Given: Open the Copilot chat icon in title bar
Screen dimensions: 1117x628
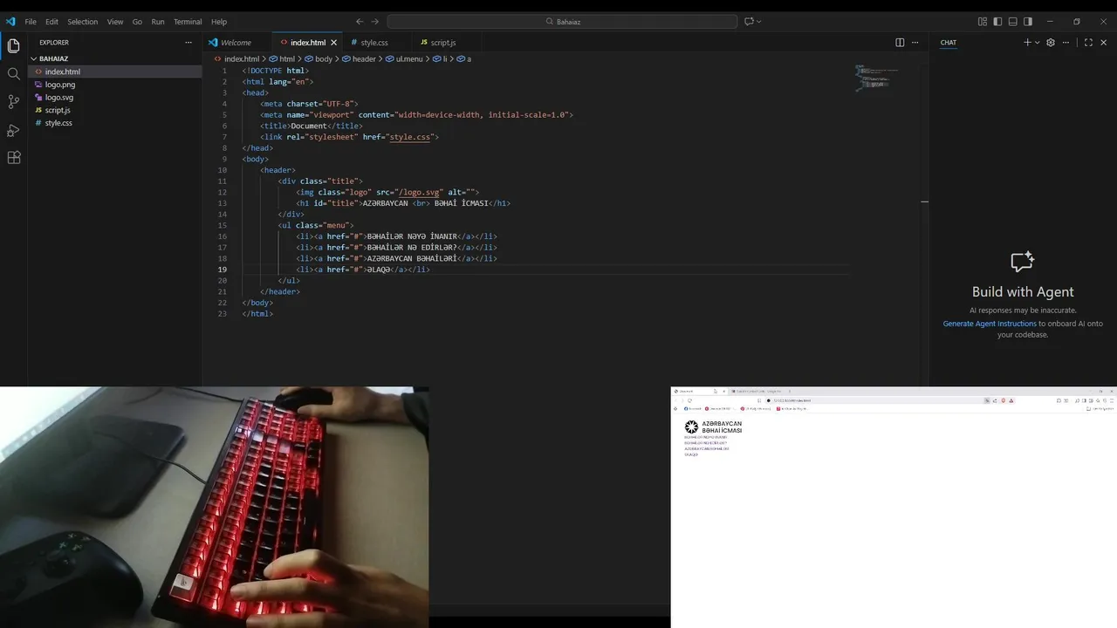Looking at the screenshot, I should pos(749,21).
